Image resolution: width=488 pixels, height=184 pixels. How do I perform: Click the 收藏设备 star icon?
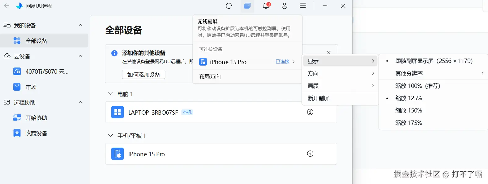point(17,133)
